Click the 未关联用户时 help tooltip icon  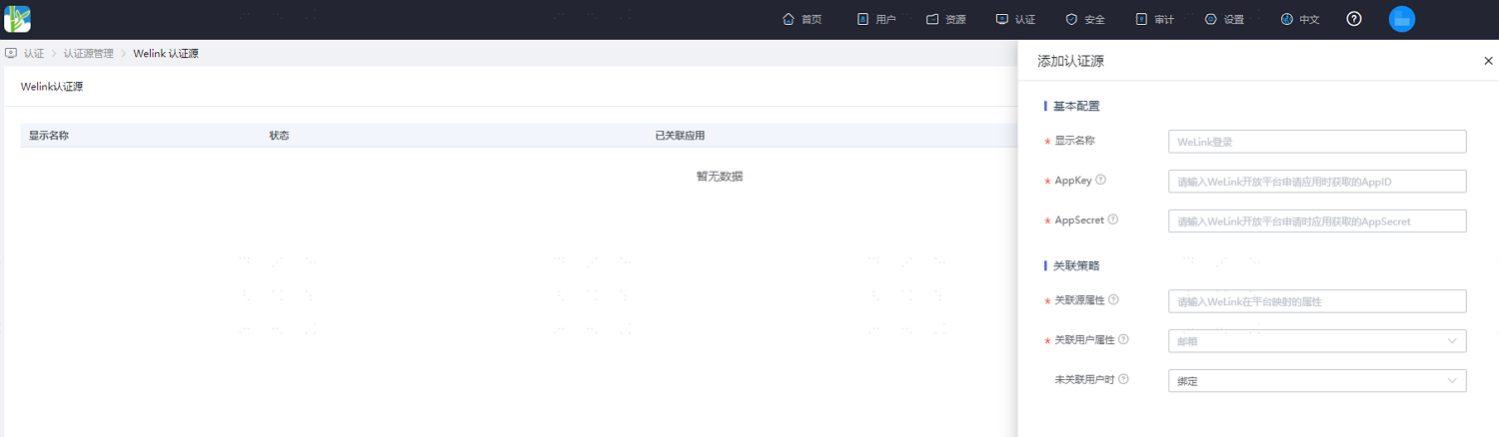pos(1123,379)
